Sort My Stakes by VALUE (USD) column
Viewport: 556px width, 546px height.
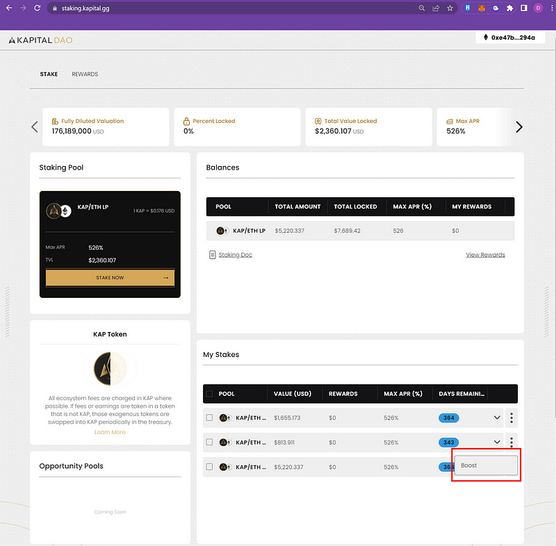tap(293, 394)
